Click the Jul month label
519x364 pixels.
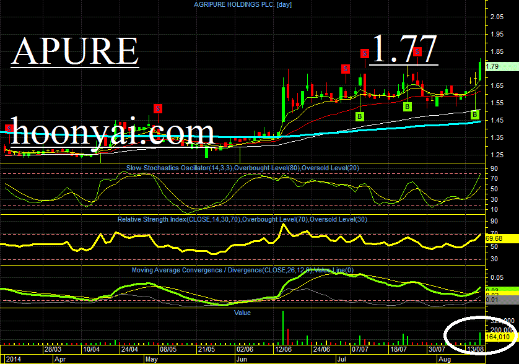click(342, 360)
